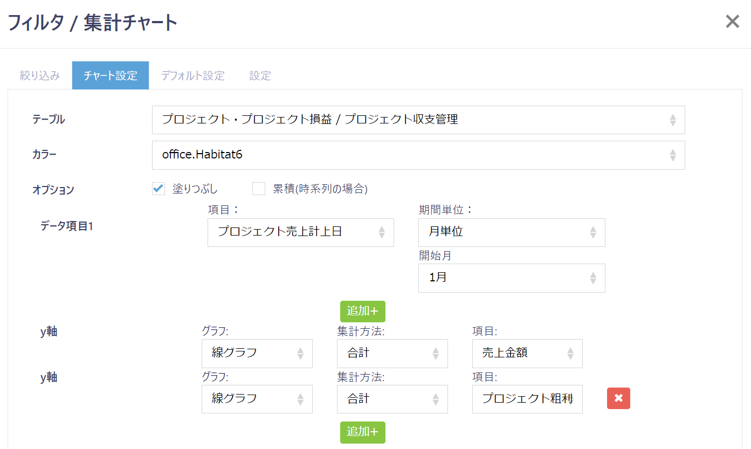This screenshot has width=751, height=449.
Task: Change the 開始月 dropdown from 1月
Action: (x=511, y=278)
